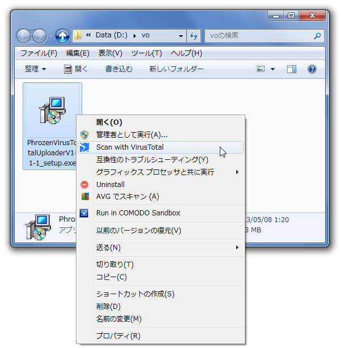This screenshot has height=348, width=341.
Task: Toggle the preview pane
Action: 292,69
